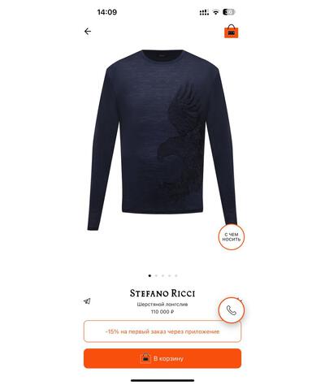Viewport: 325px width, 385px height.
Task: Tap the 14:09 clock in status bar
Action: [x=107, y=12]
